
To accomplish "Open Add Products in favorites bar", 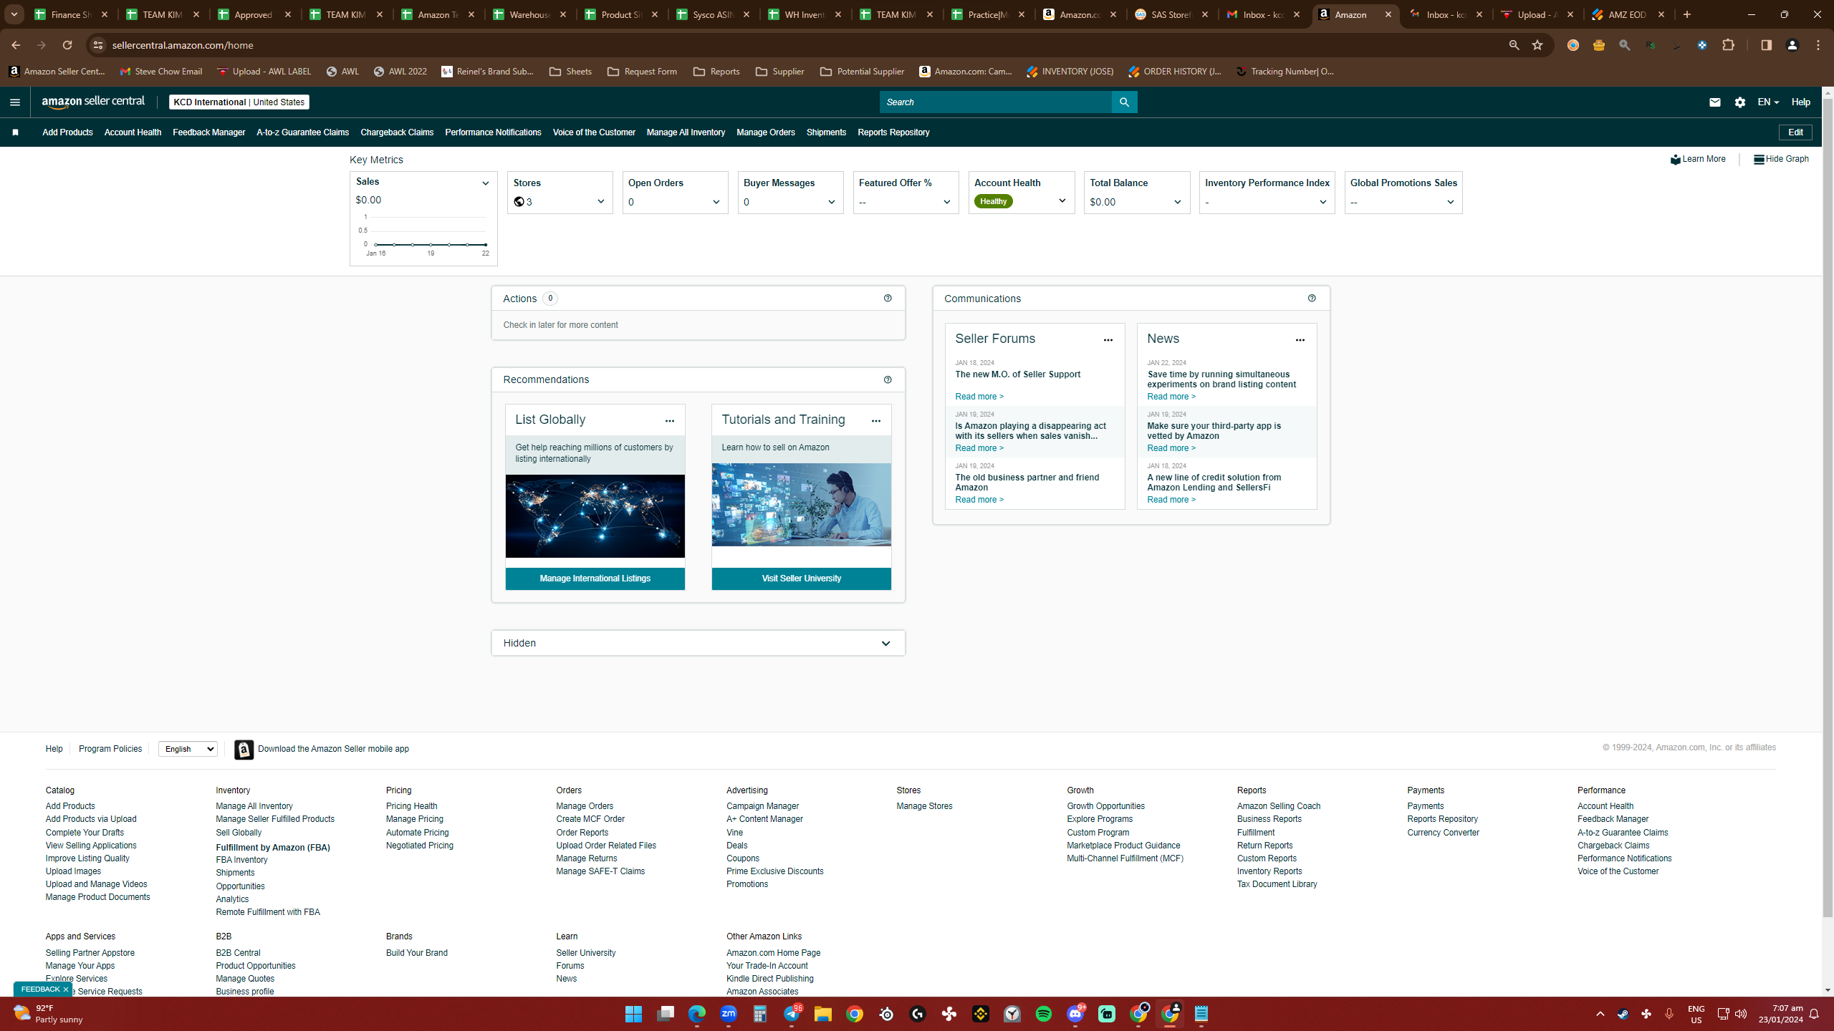I will click(67, 132).
